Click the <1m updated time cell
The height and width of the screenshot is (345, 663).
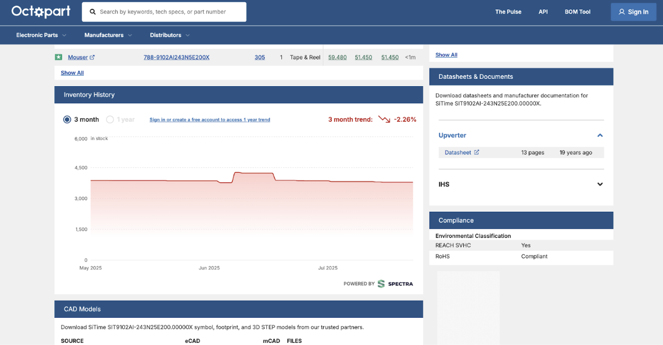[x=410, y=57]
